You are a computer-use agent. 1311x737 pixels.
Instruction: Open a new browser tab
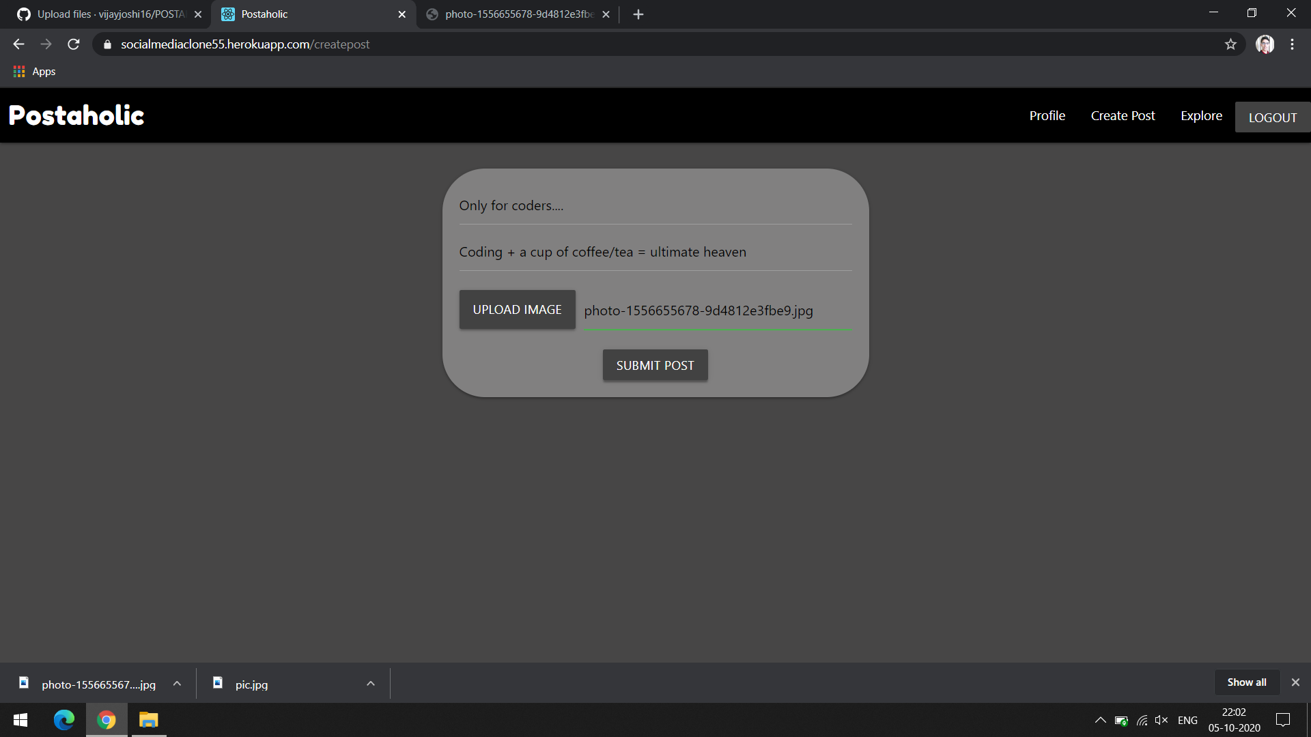tap(638, 14)
